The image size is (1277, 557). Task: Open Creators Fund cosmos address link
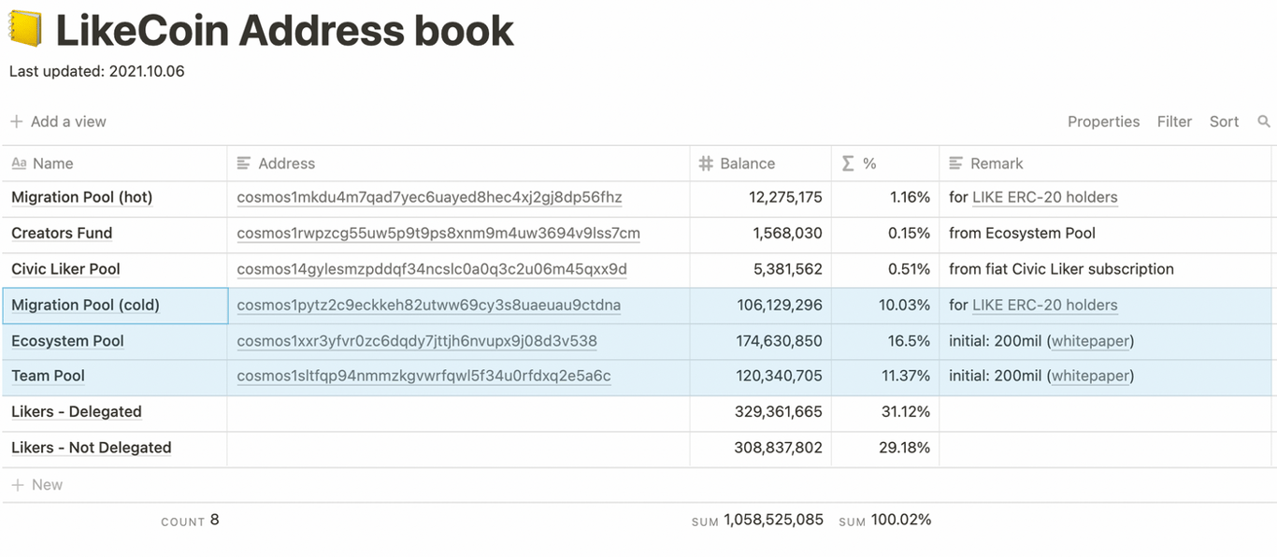click(x=438, y=233)
